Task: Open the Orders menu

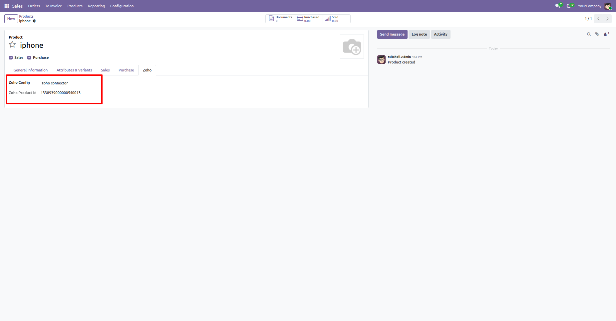Action: coord(34,6)
